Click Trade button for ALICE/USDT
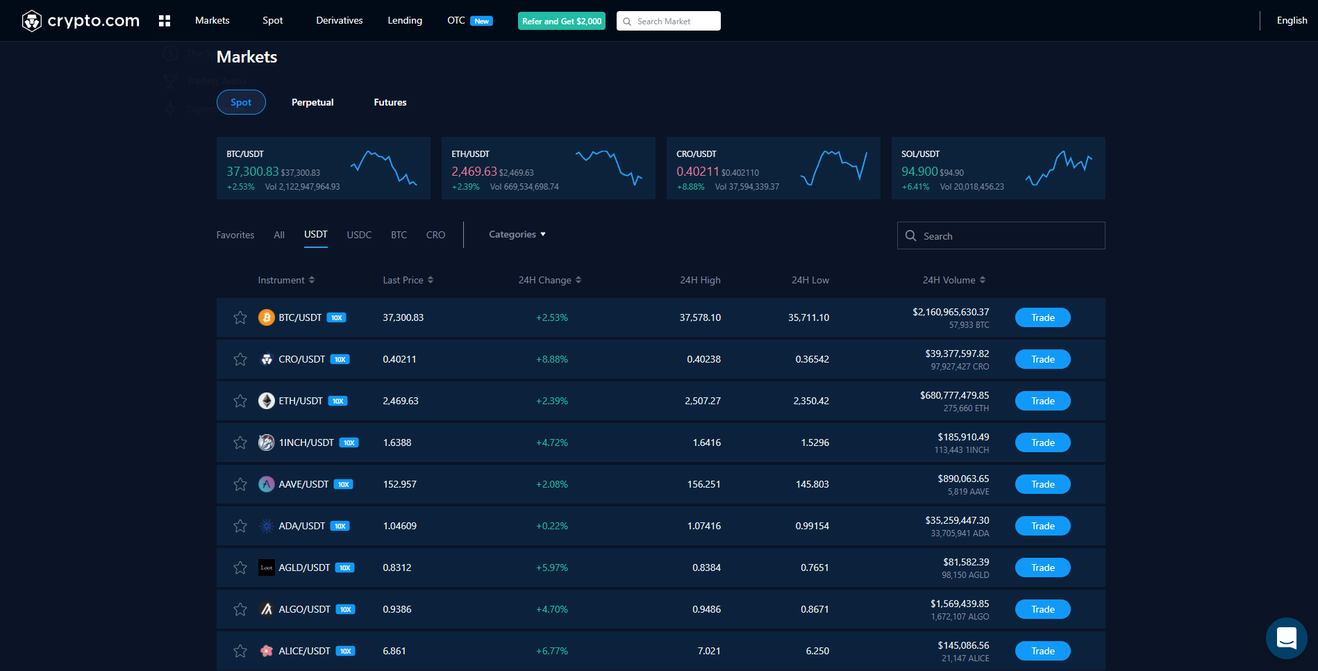 pos(1042,651)
